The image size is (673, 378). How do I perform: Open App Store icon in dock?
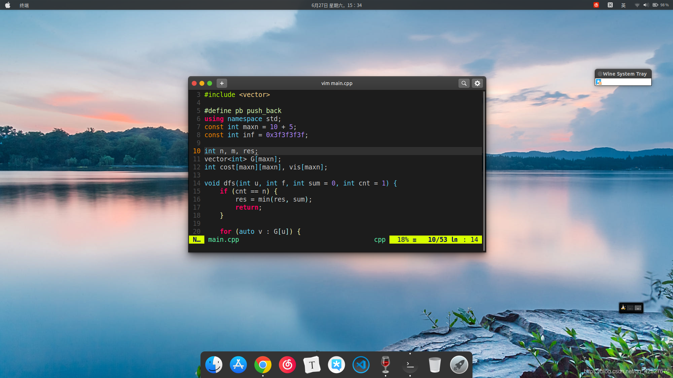point(238,365)
